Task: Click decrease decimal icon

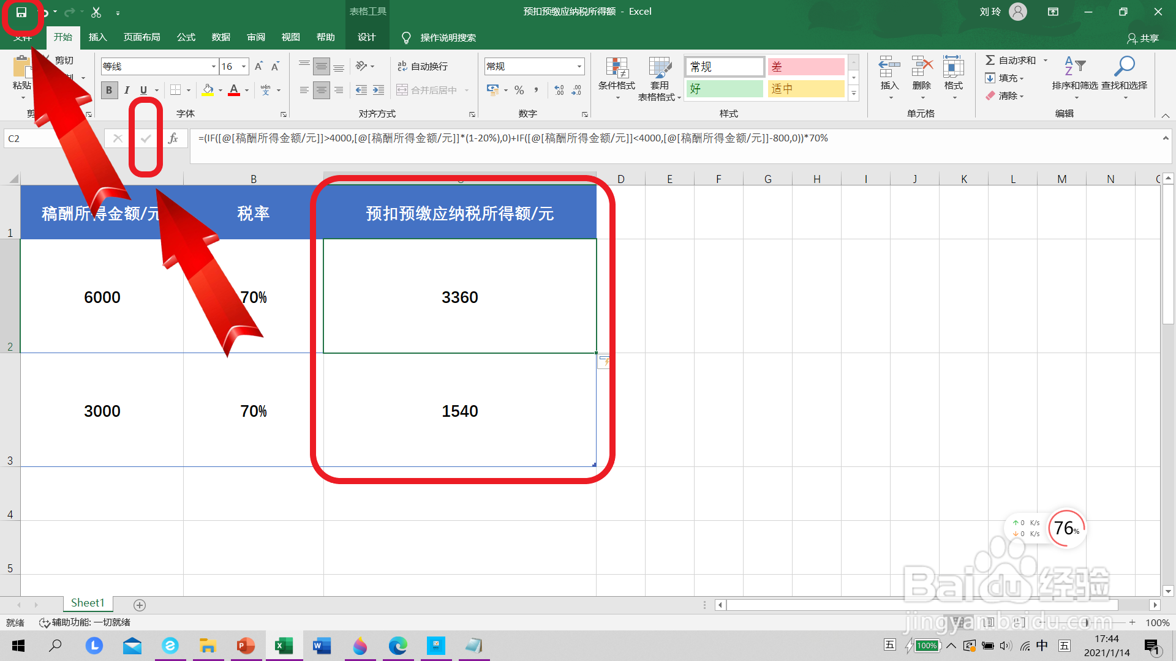Action: (x=576, y=91)
